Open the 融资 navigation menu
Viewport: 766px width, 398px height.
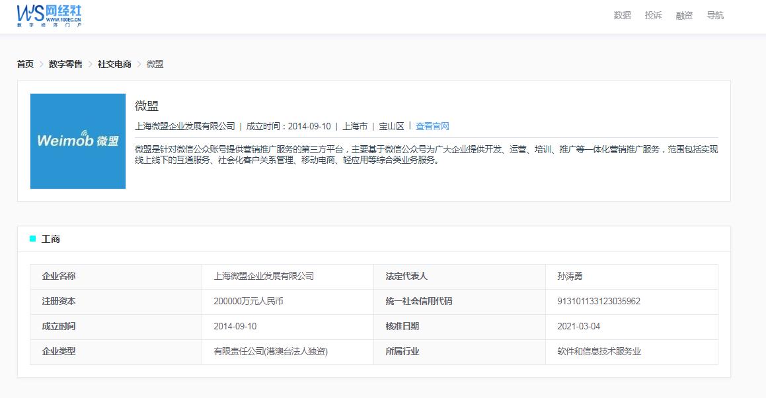click(684, 15)
